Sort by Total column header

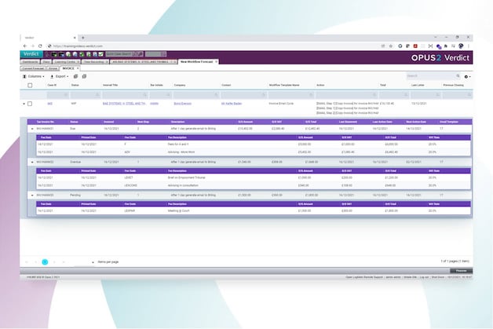tap(382, 86)
